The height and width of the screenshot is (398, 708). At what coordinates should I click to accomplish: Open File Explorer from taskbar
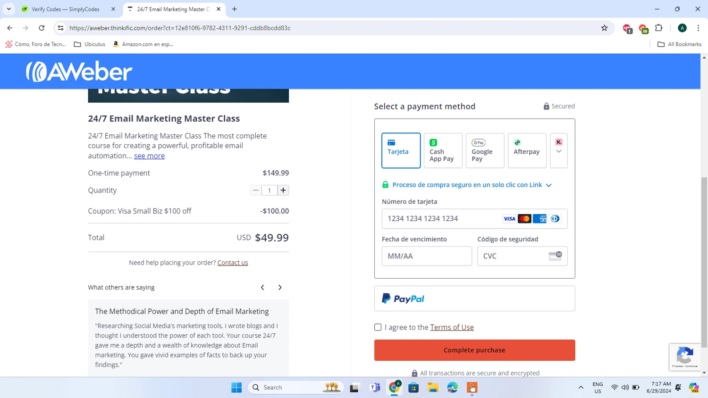(433, 388)
